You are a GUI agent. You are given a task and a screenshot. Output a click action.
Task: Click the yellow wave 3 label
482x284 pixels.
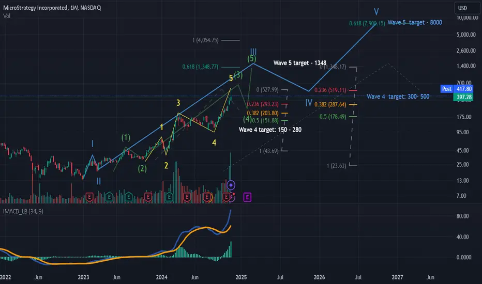(178, 103)
